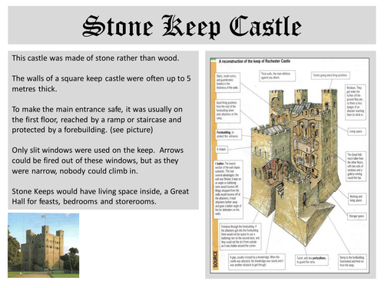
Task: Select the Great Hall for feasts paragraph
Action: pyautogui.click(x=101, y=197)
